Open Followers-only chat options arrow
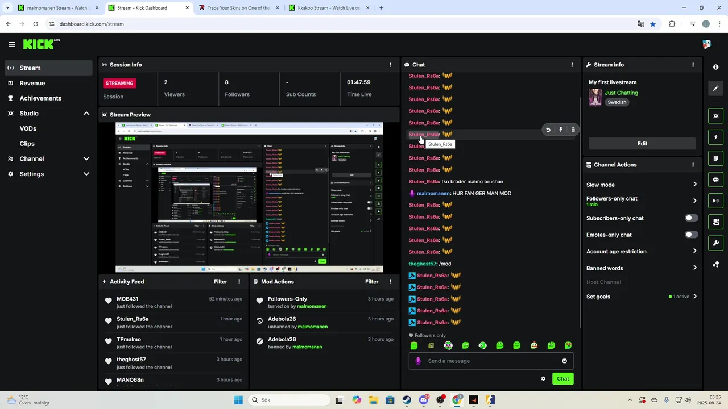The width and height of the screenshot is (728, 409). (x=694, y=201)
